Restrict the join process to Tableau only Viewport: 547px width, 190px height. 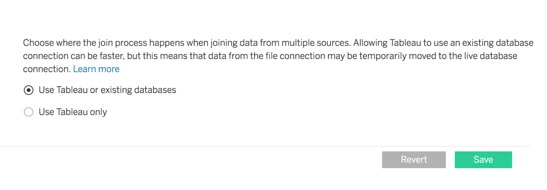click(x=28, y=112)
